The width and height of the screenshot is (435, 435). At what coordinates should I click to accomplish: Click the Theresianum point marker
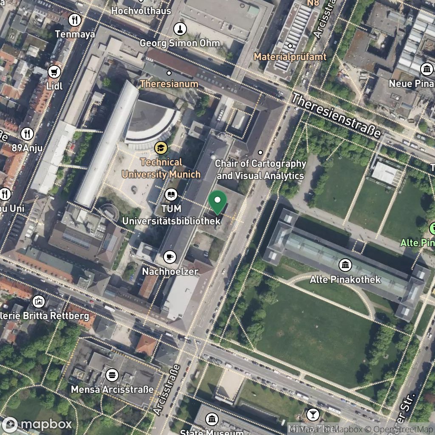[x=169, y=73]
